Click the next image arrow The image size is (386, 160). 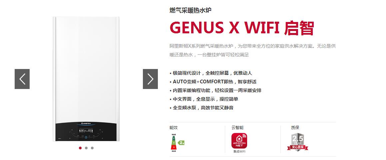151,79
